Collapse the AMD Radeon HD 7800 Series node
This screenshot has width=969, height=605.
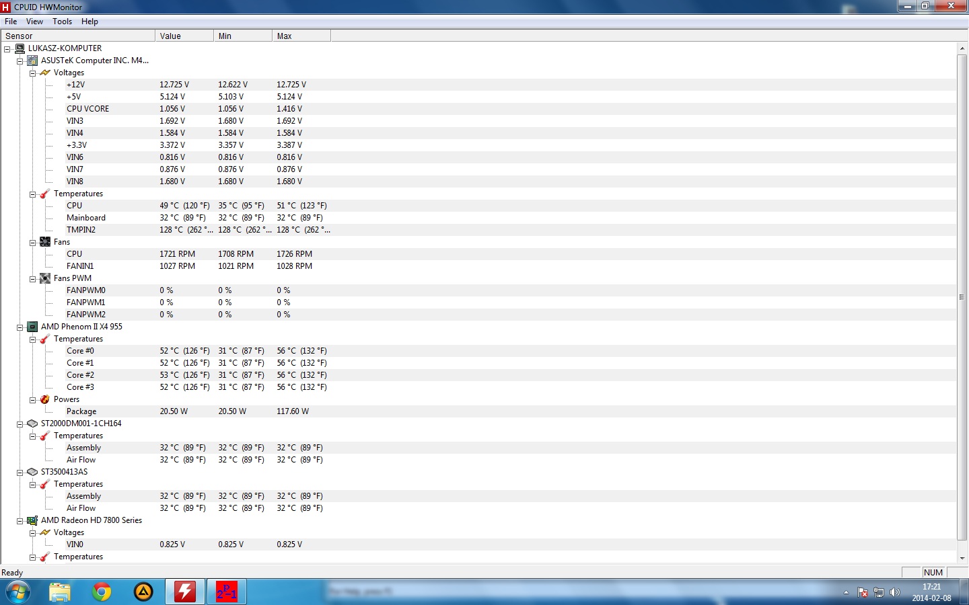[20, 521]
